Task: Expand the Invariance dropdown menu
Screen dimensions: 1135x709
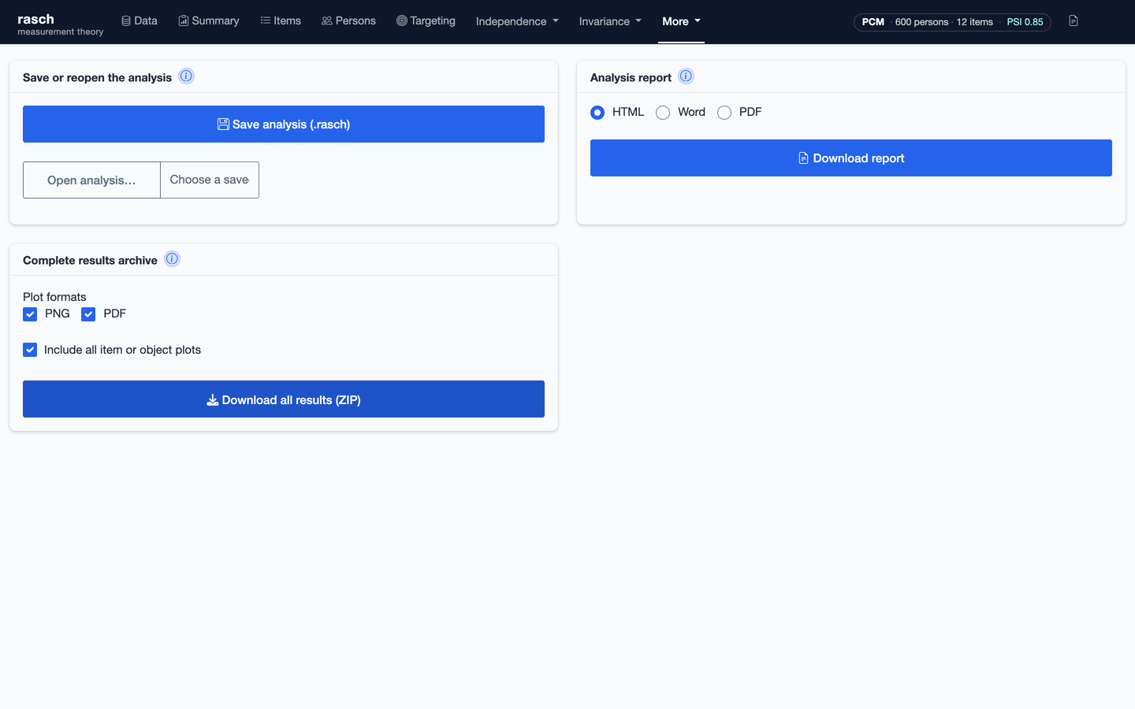Action: (x=610, y=21)
